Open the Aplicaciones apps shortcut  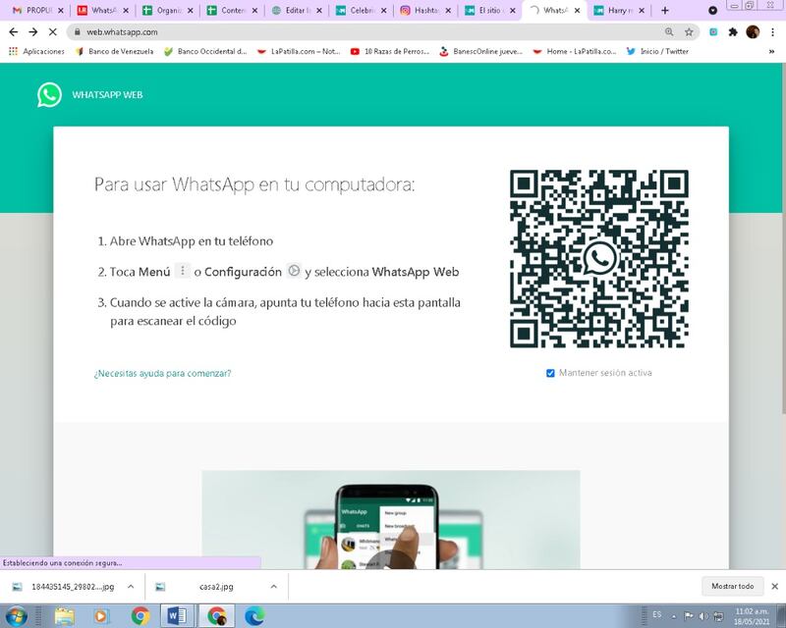coord(36,51)
